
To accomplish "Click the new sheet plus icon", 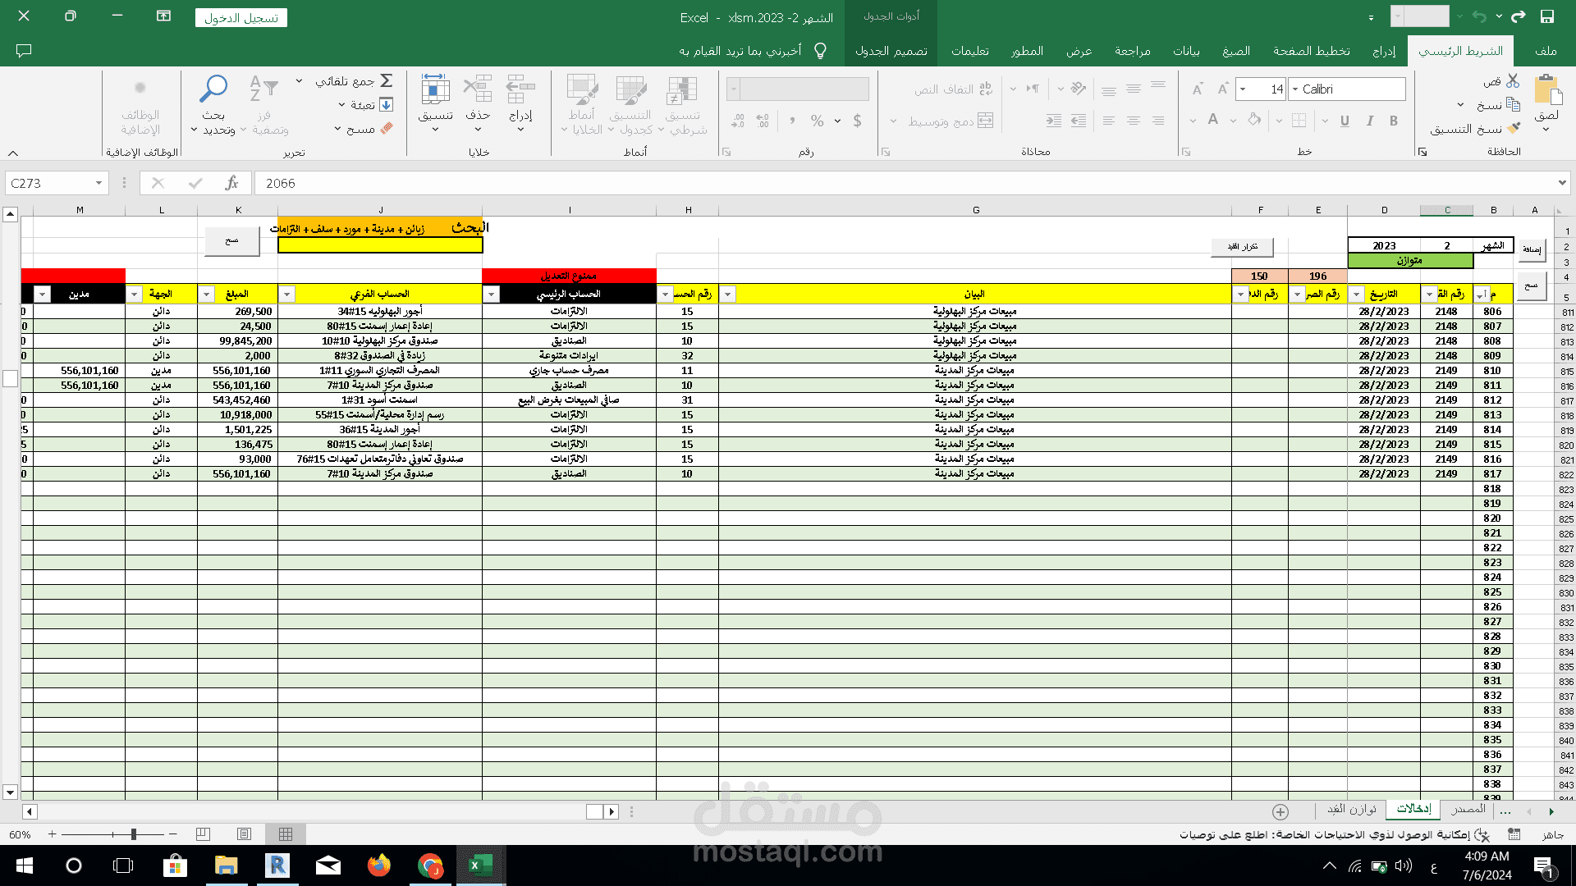I will pos(1280,811).
